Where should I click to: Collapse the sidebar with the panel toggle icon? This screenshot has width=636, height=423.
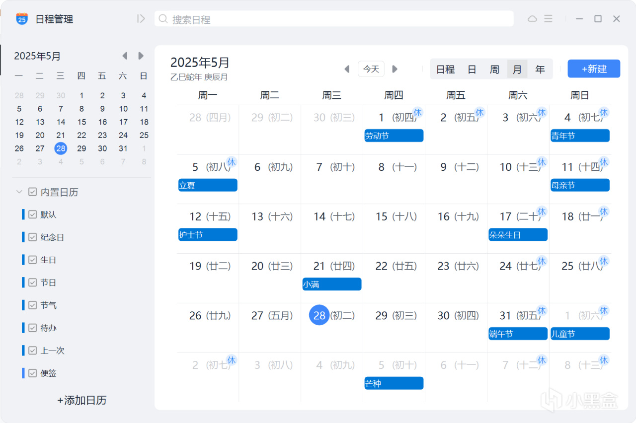coord(141,19)
